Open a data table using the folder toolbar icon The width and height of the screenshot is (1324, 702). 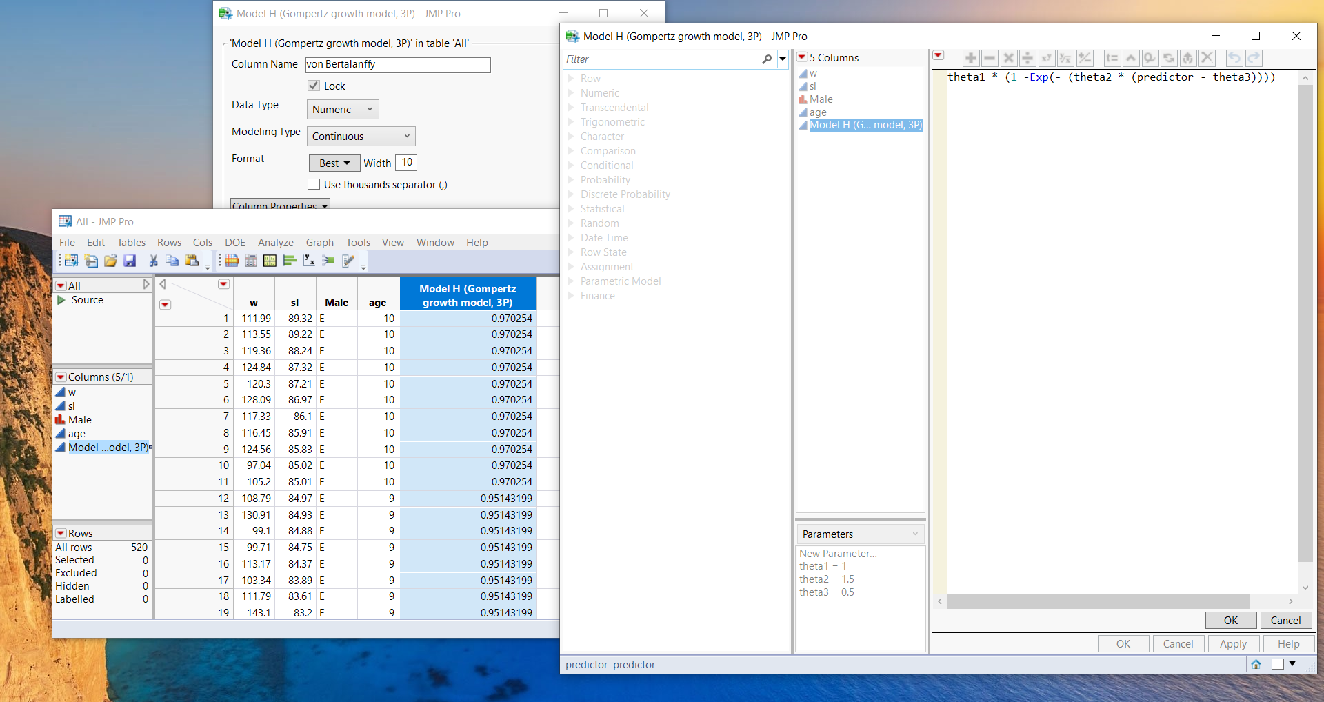coord(110,261)
